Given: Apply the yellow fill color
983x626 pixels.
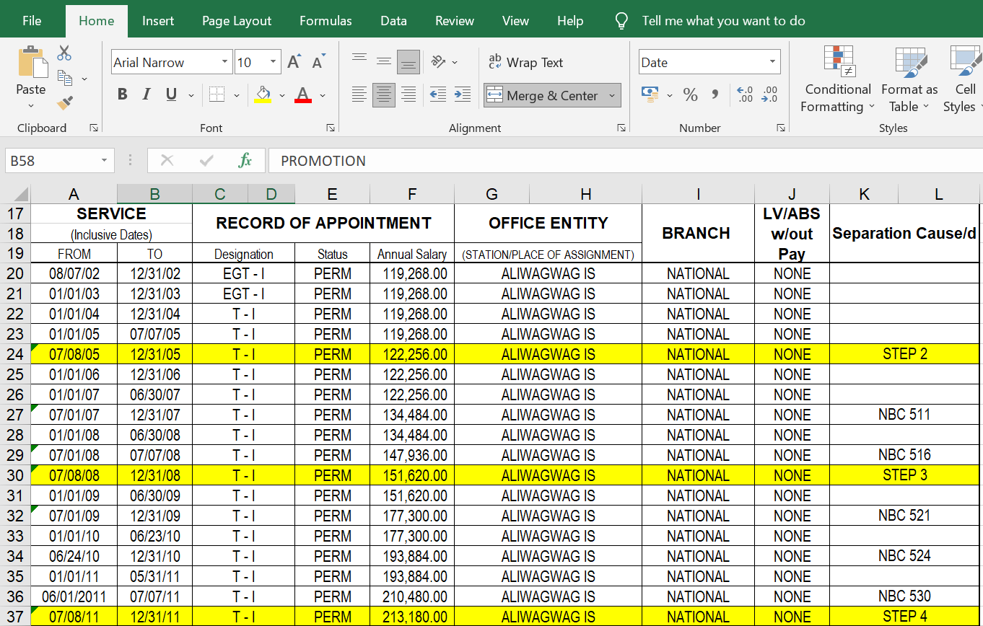Looking at the screenshot, I should coord(263,94).
